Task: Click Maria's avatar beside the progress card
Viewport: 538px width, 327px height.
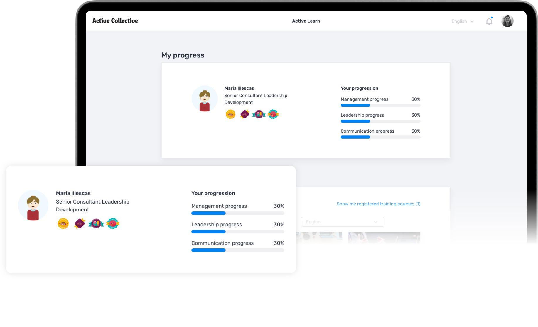Action: 205,99
